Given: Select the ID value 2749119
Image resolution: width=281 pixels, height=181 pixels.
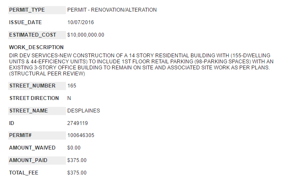Looking at the screenshot, I should 78,123.
